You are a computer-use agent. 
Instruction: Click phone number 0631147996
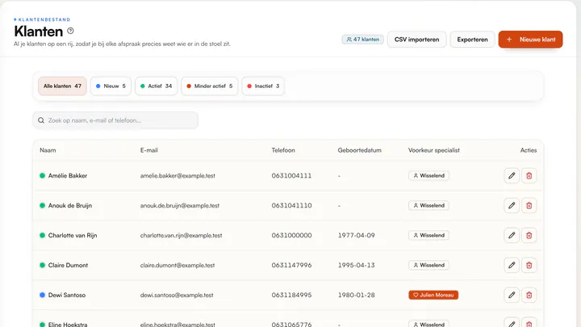[x=291, y=265]
